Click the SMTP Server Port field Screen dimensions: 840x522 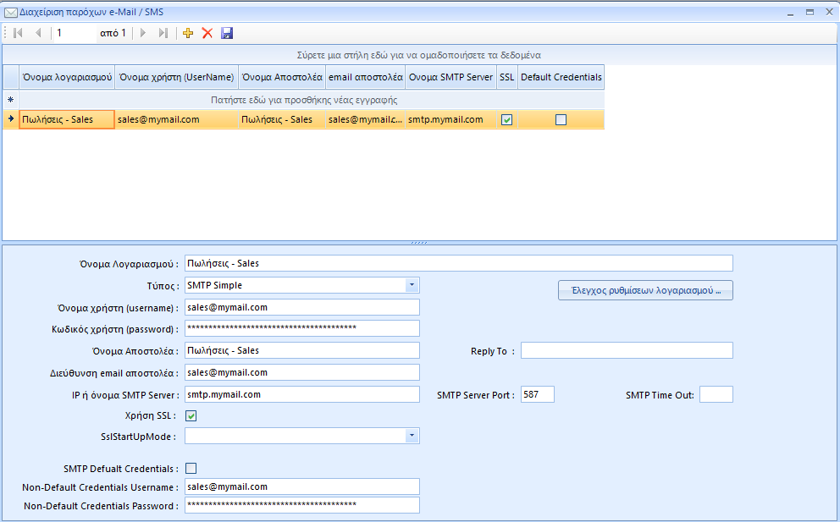tap(538, 394)
